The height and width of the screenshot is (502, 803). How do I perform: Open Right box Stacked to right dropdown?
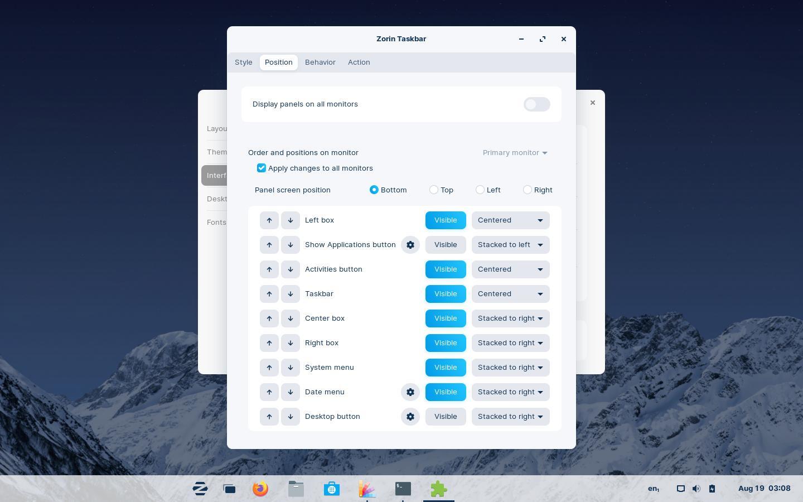click(510, 343)
